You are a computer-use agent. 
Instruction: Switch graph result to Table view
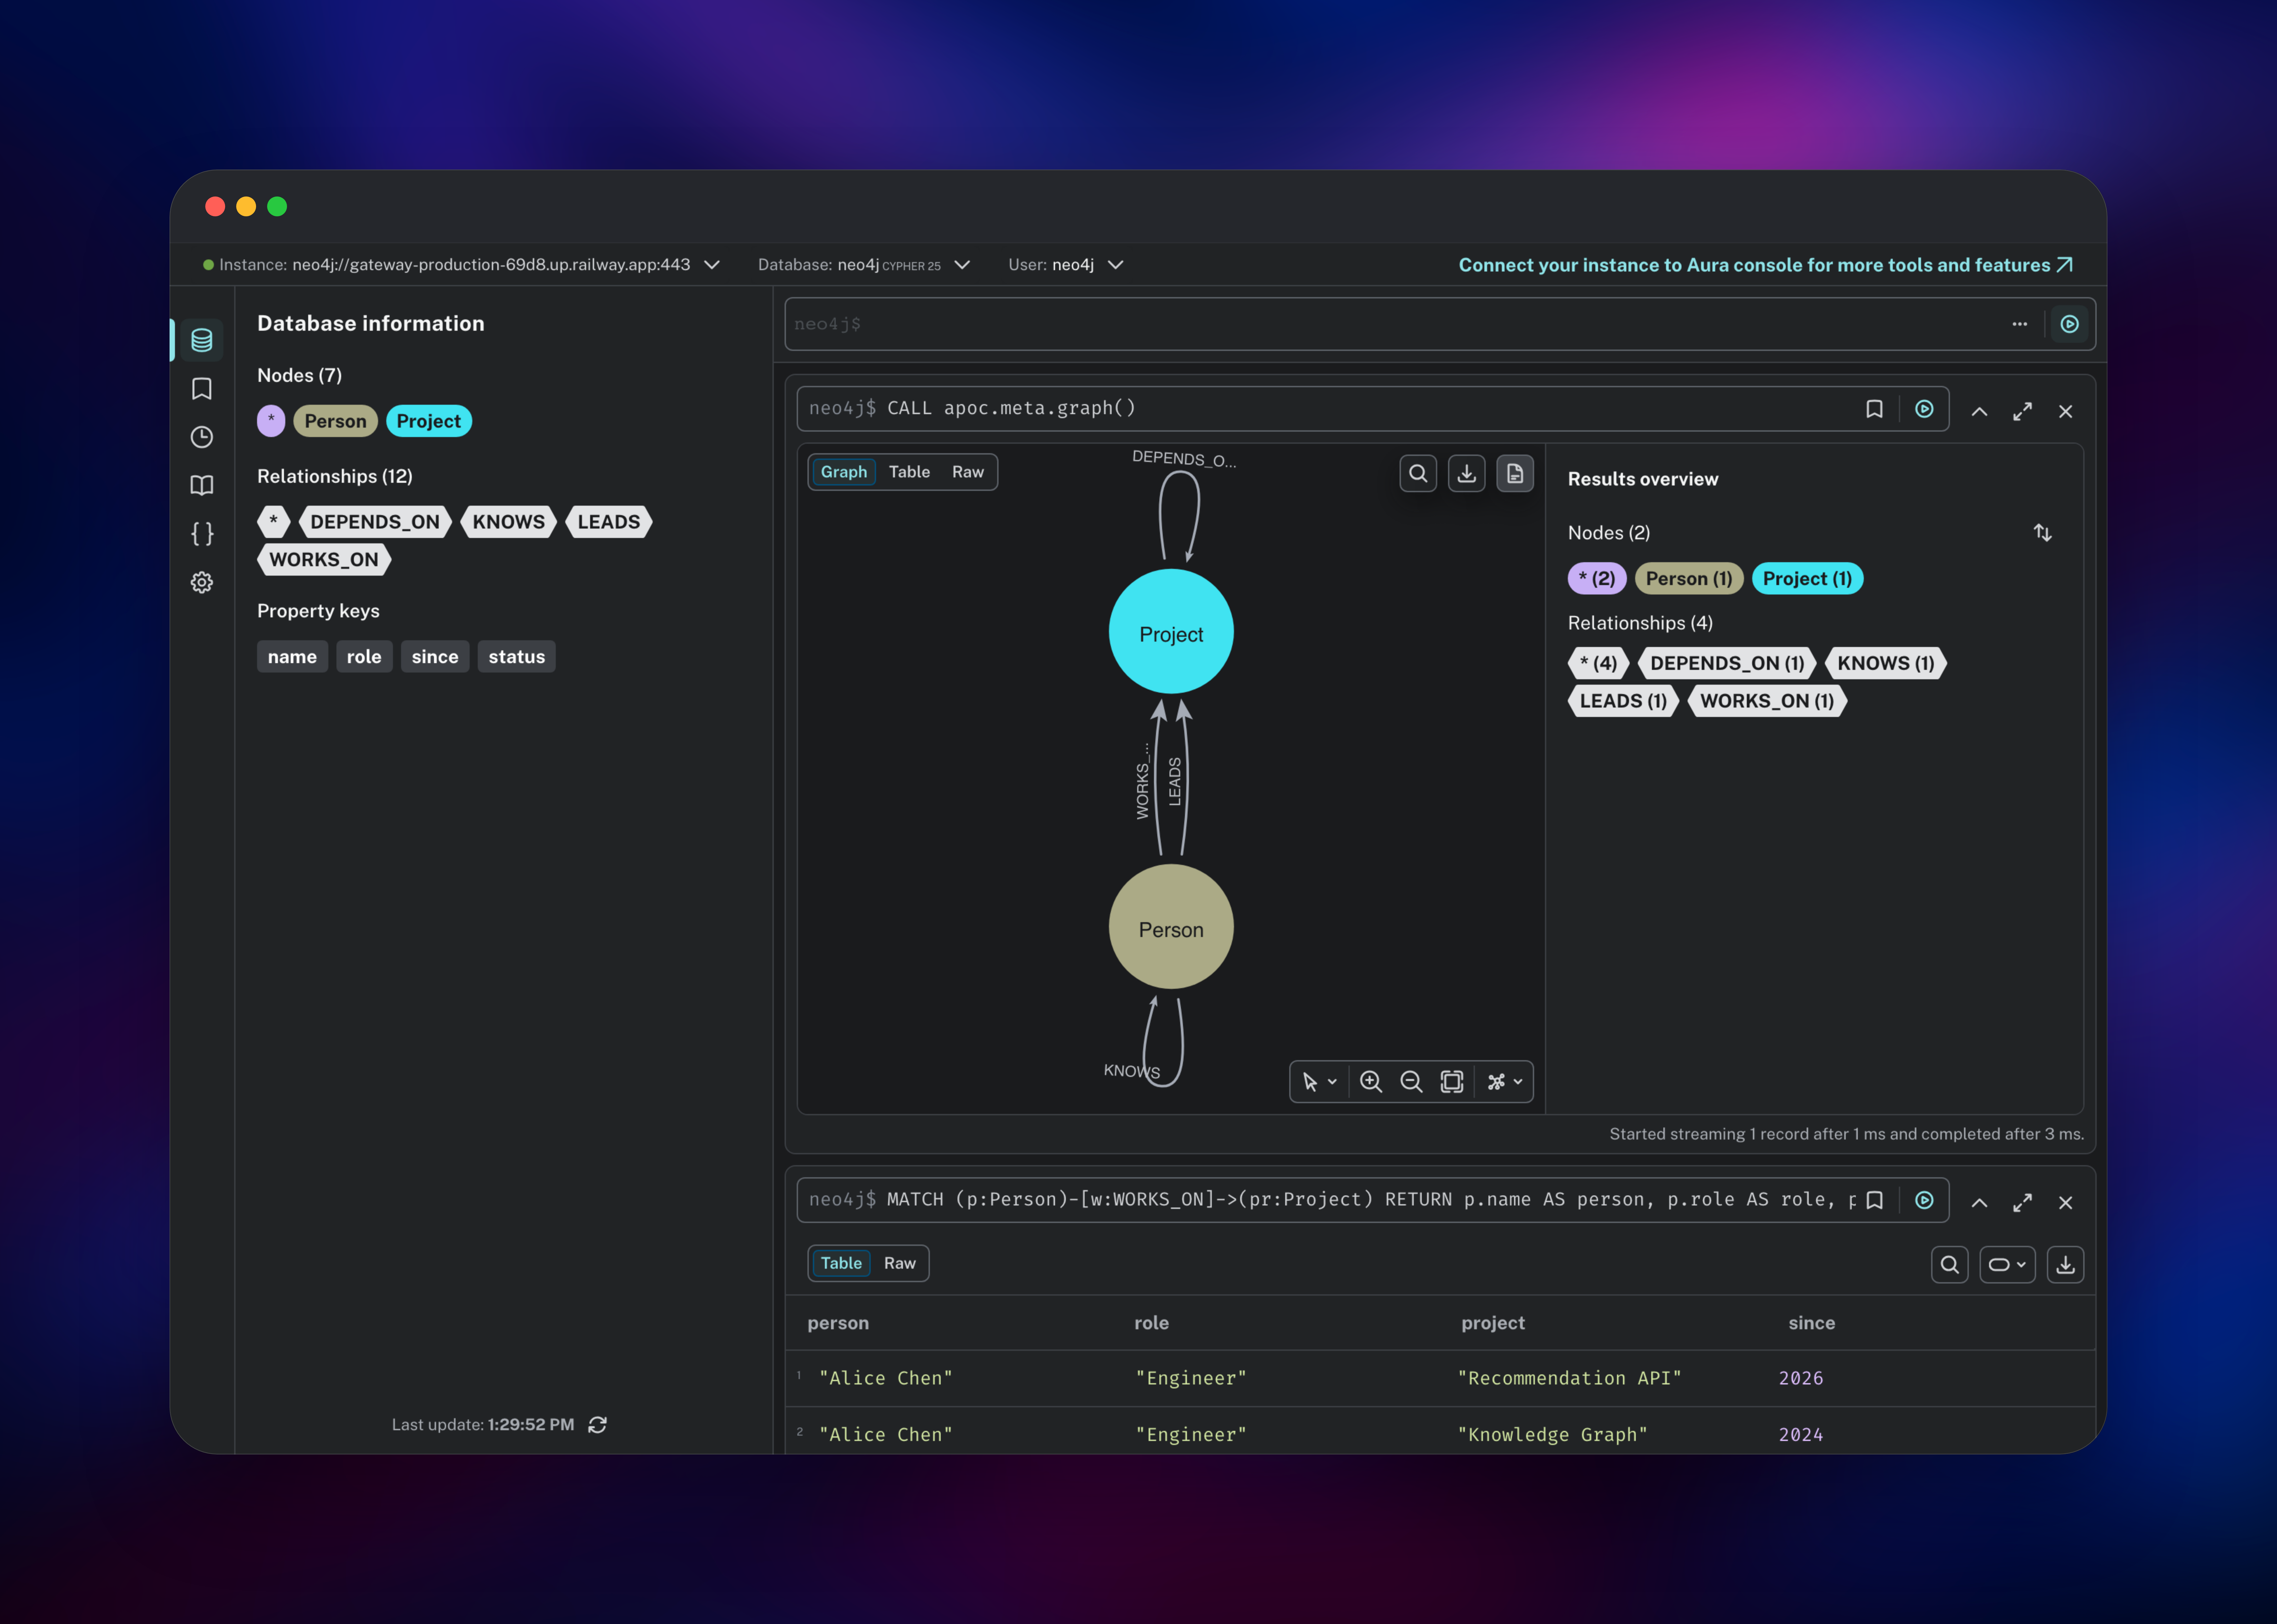(909, 472)
